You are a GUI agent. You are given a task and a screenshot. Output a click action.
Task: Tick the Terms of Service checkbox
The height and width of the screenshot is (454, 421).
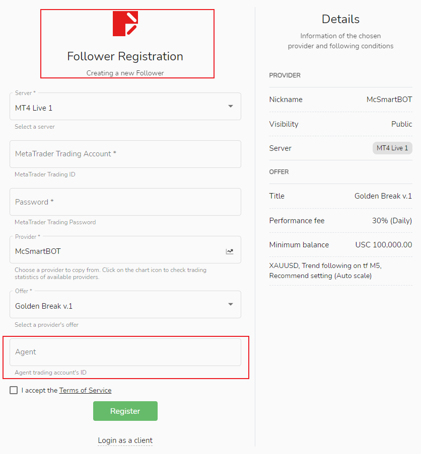pos(14,390)
